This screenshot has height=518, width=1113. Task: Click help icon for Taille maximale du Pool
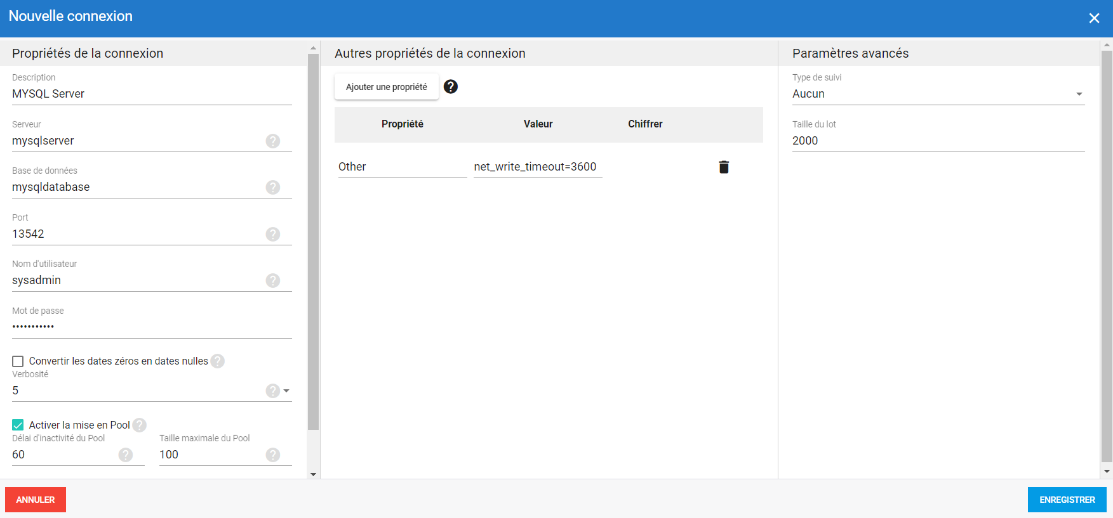(x=273, y=455)
